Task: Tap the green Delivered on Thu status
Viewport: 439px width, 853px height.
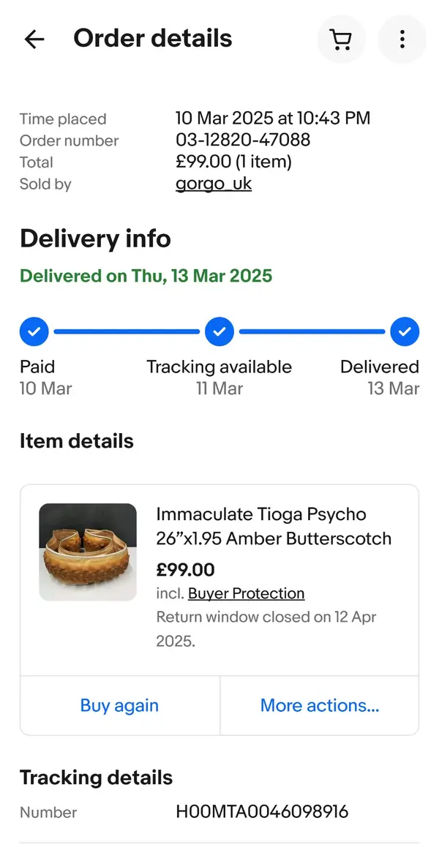Action: coord(146,276)
